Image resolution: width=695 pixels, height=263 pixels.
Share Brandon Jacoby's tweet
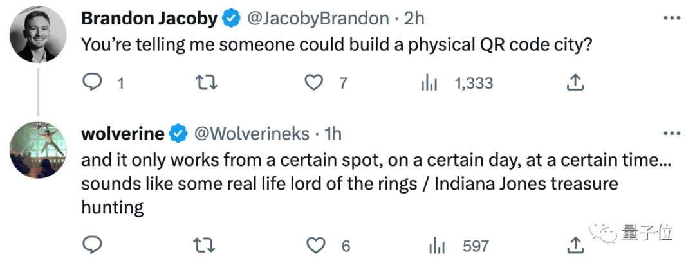[575, 82]
